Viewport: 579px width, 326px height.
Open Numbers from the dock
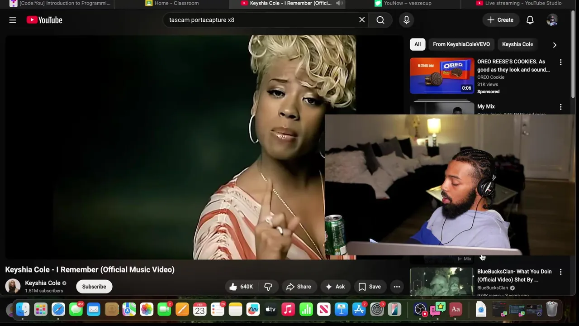[x=306, y=310]
